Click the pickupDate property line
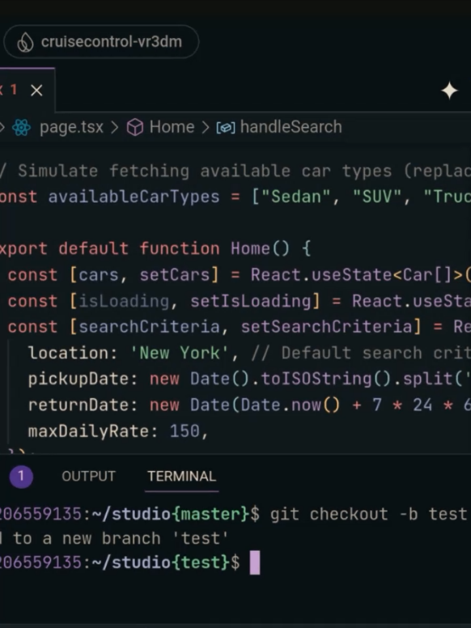Screen dimensions: 471x628 click(x=249, y=379)
